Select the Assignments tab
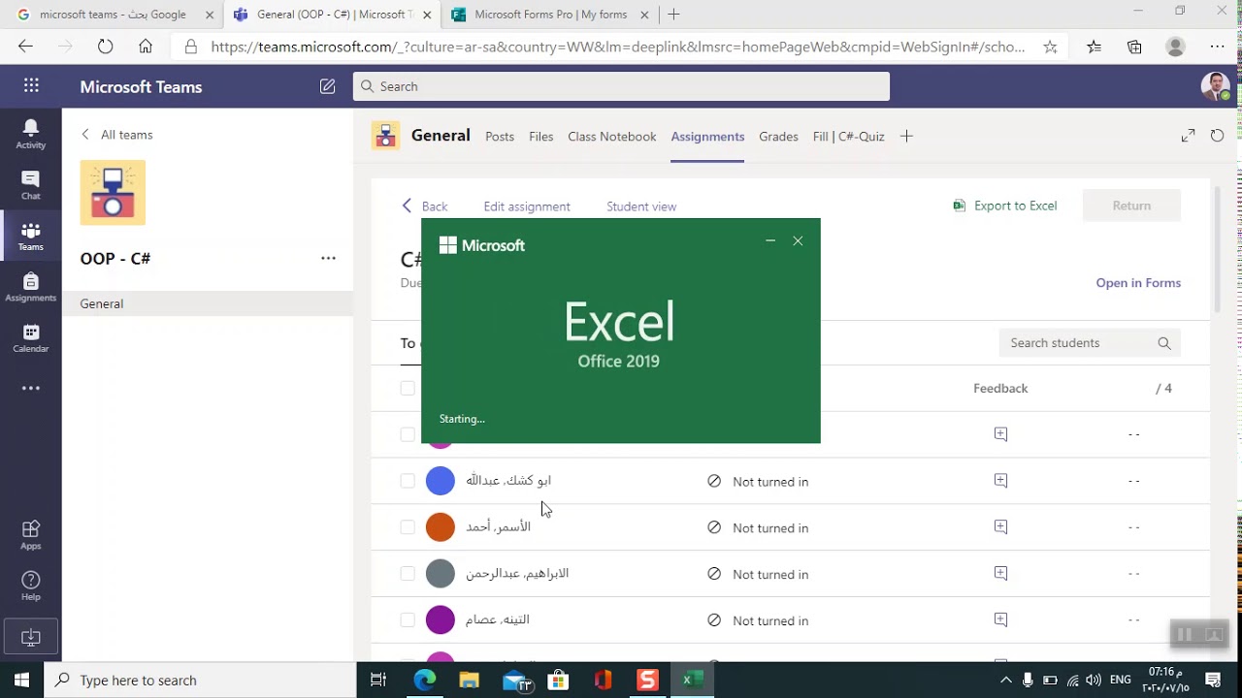The width and height of the screenshot is (1242, 698). [x=707, y=137]
